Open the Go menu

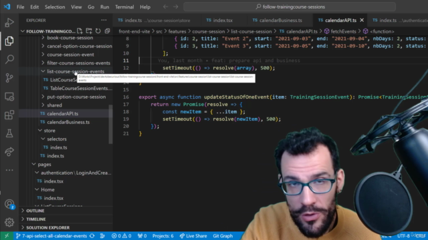(91, 7)
